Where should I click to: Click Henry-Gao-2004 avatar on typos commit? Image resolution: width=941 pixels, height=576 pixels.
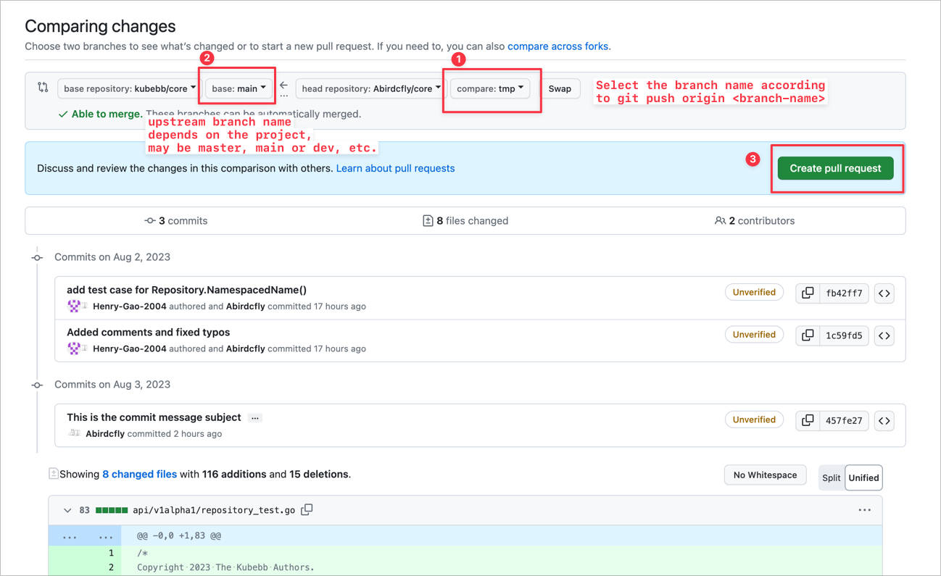tap(73, 348)
